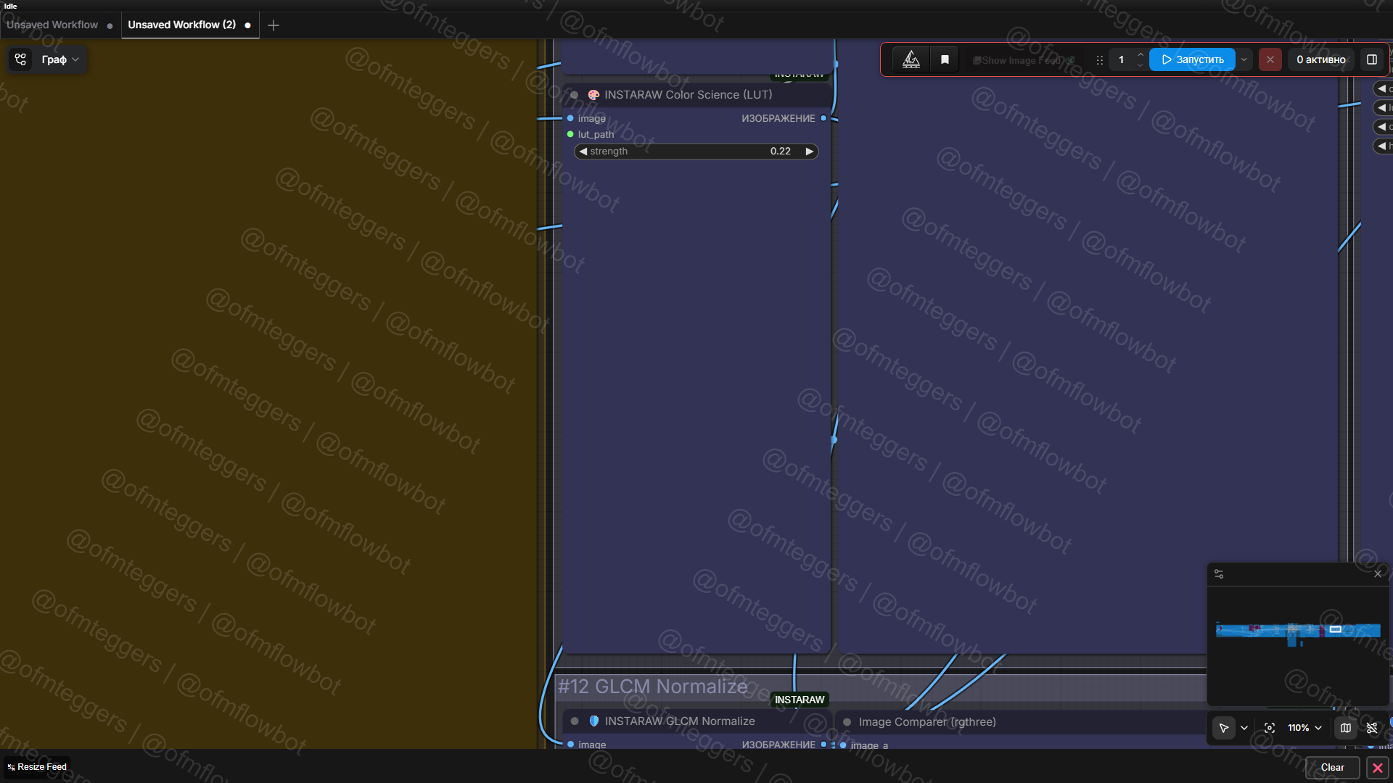Screen dimensions: 1393x783
Task: Increase strength with the right arrow
Action: (x=809, y=152)
